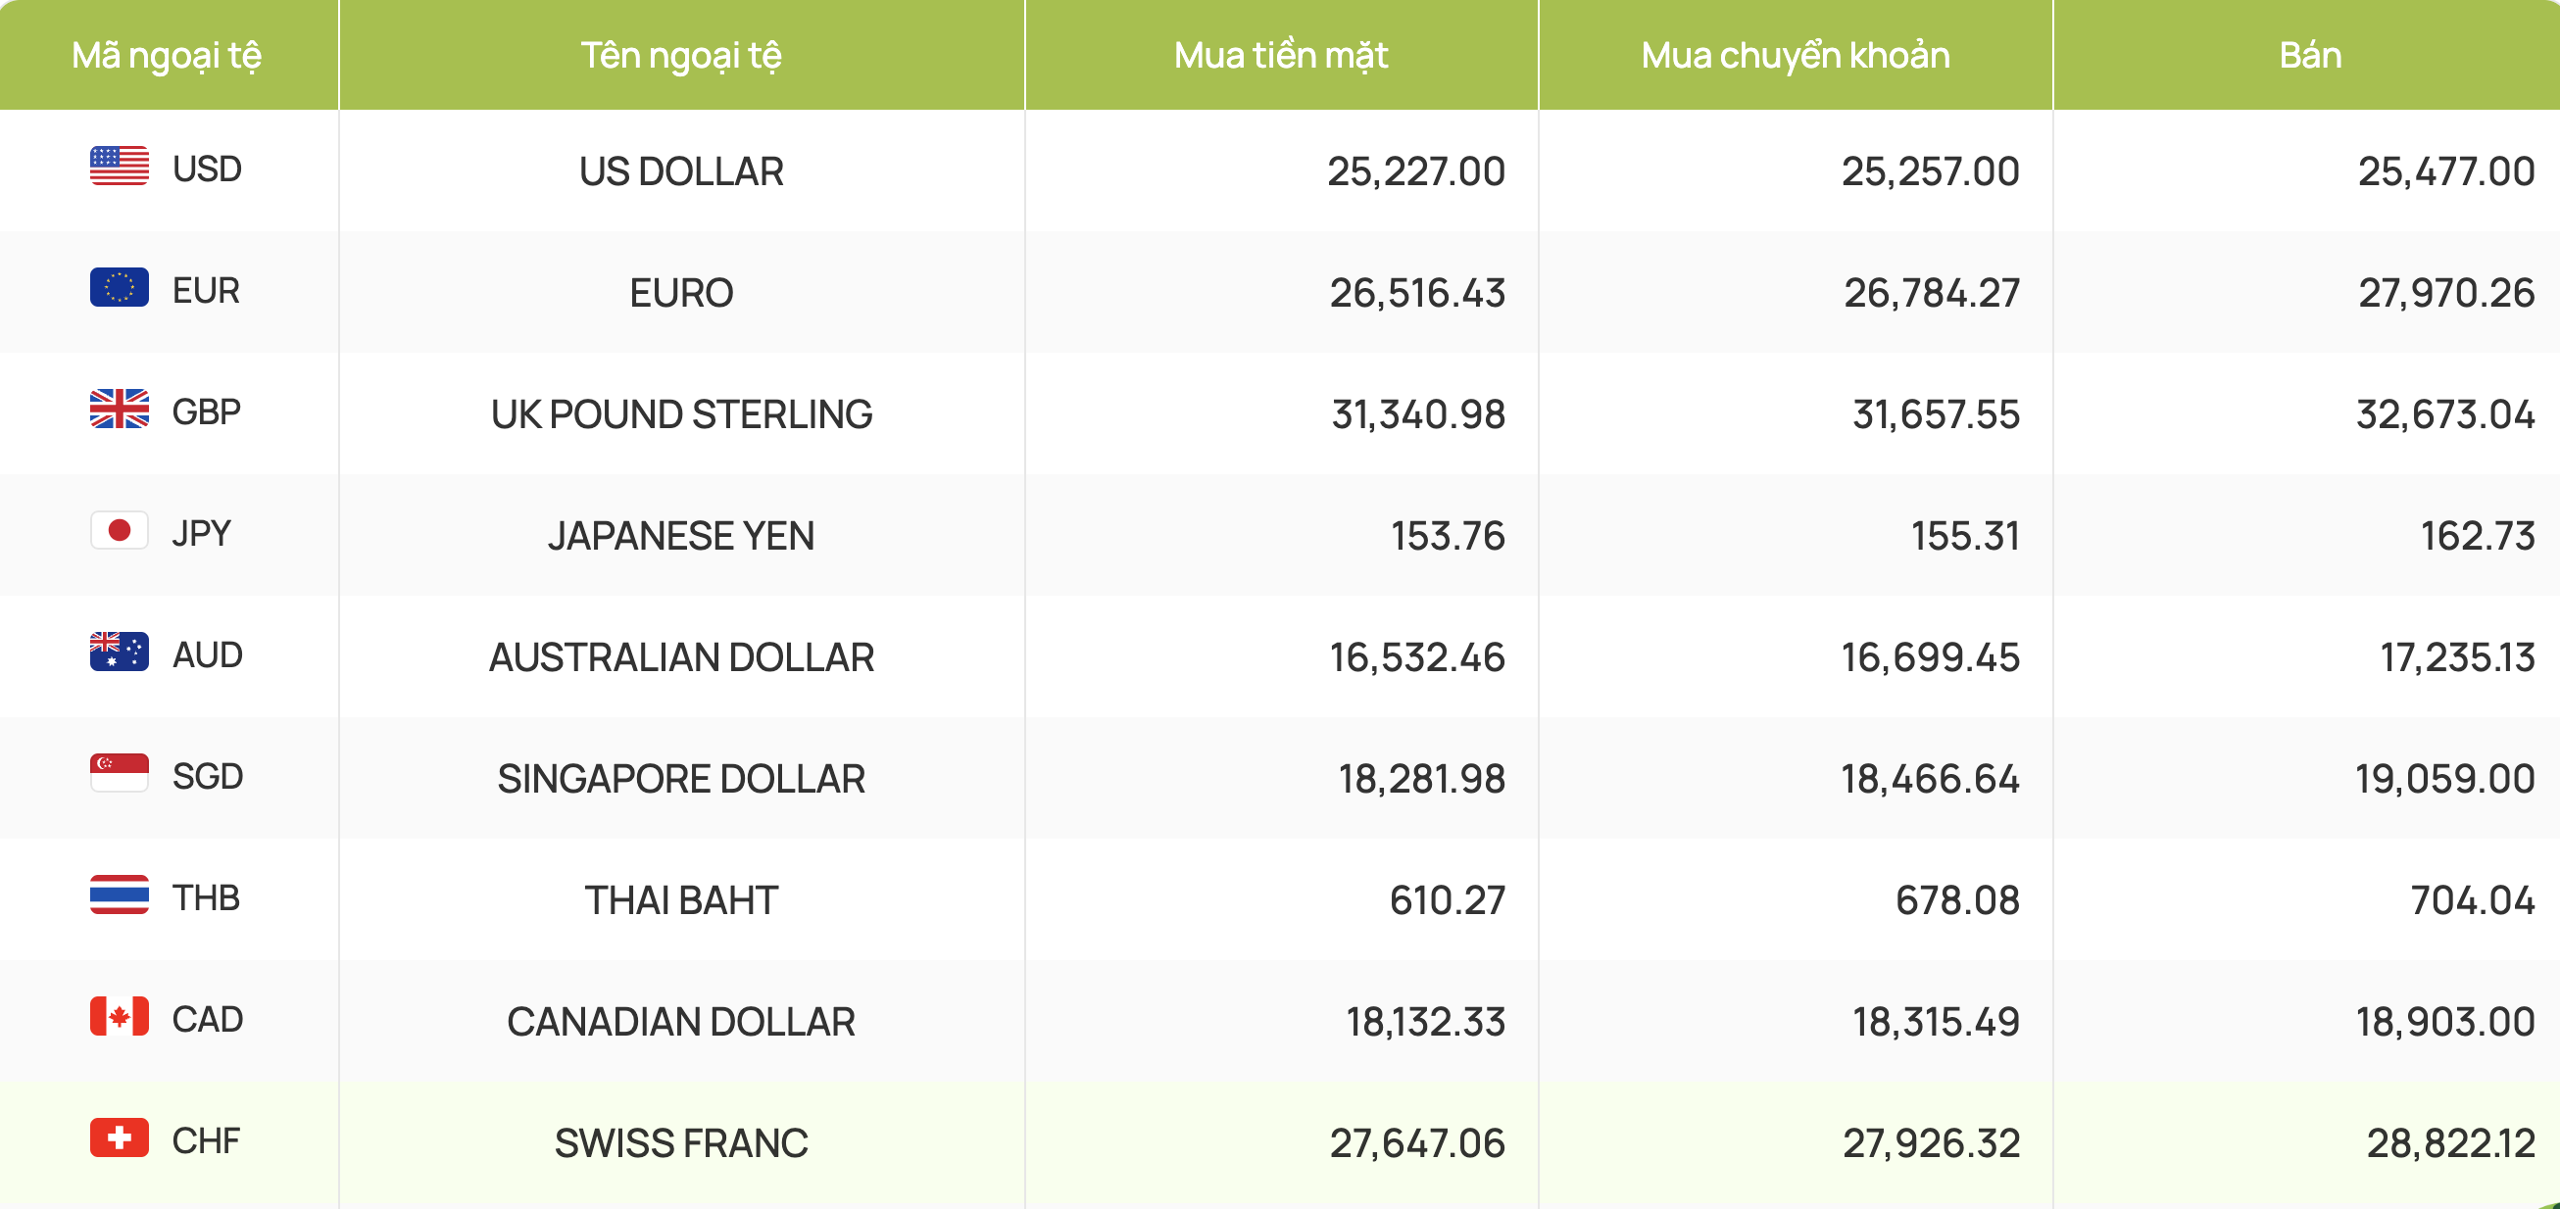Click the European Union flag icon

[x=120, y=287]
